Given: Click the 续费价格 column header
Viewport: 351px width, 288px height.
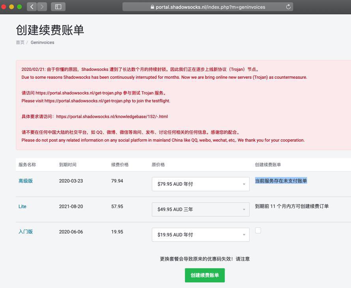Looking at the screenshot, I should [120, 165].
